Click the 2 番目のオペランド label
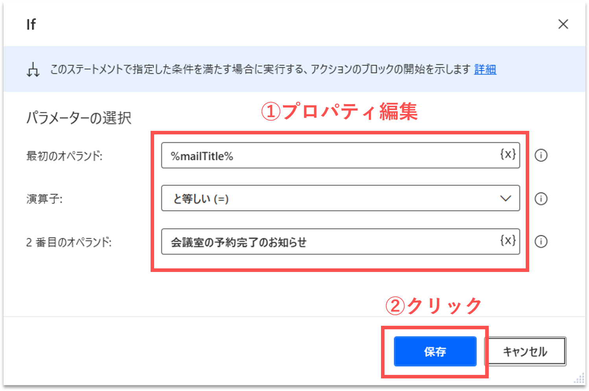589x391 pixels. (69, 242)
